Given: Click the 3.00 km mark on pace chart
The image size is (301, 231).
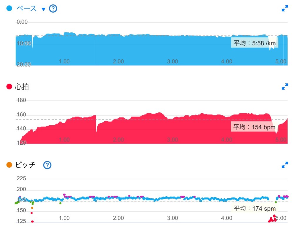Looking at the screenshot, I should click(173, 62).
